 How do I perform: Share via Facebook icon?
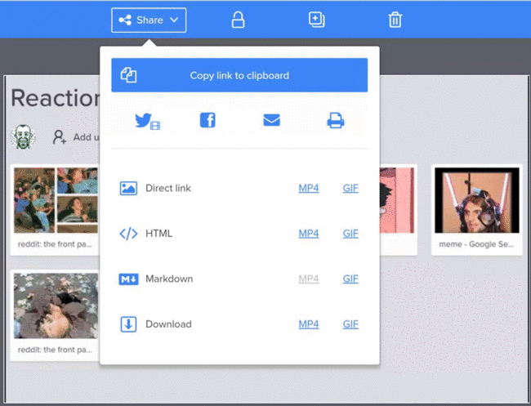pyautogui.click(x=207, y=120)
